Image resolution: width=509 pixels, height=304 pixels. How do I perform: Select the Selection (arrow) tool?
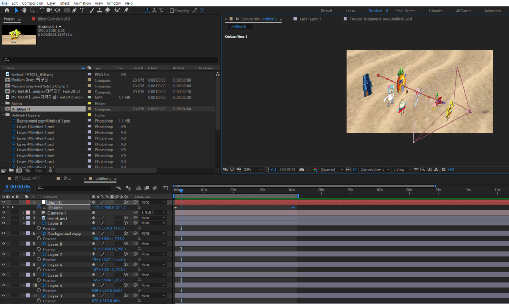click(x=17, y=11)
